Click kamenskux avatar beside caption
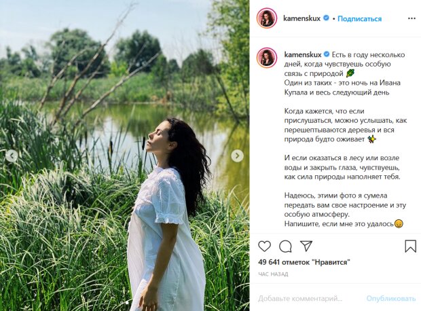Screen dimensions: 421x311 pyautogui.click(x=267, y=58)
